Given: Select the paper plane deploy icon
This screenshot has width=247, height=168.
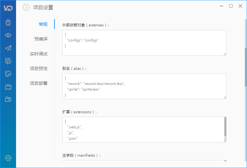Looking at the screenshot, I should click(8, 48).
